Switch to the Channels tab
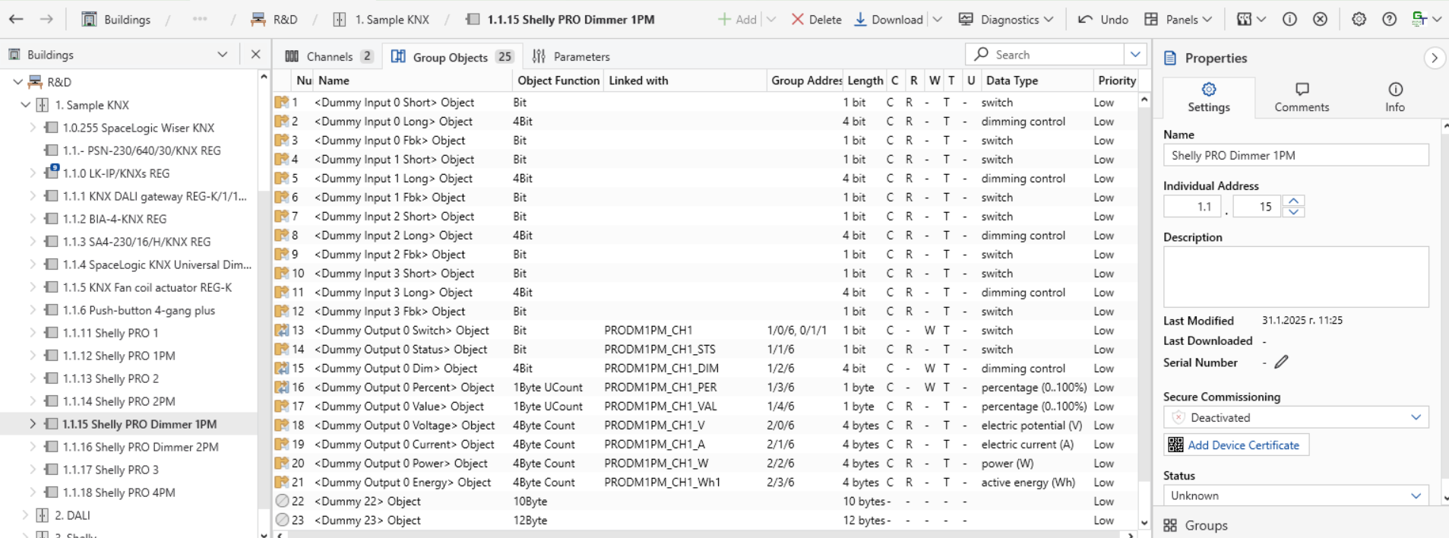The height and width of the screenshot is (538, 1449). point(329,56)
